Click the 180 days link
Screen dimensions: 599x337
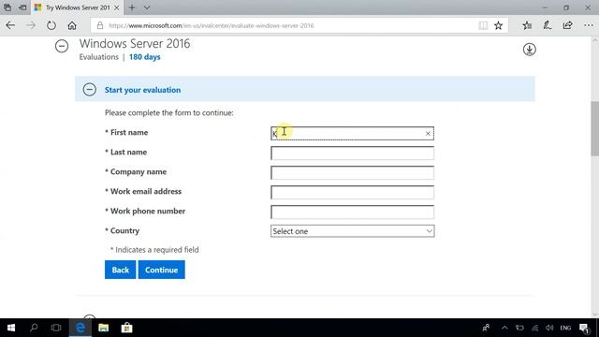point(145,57)
